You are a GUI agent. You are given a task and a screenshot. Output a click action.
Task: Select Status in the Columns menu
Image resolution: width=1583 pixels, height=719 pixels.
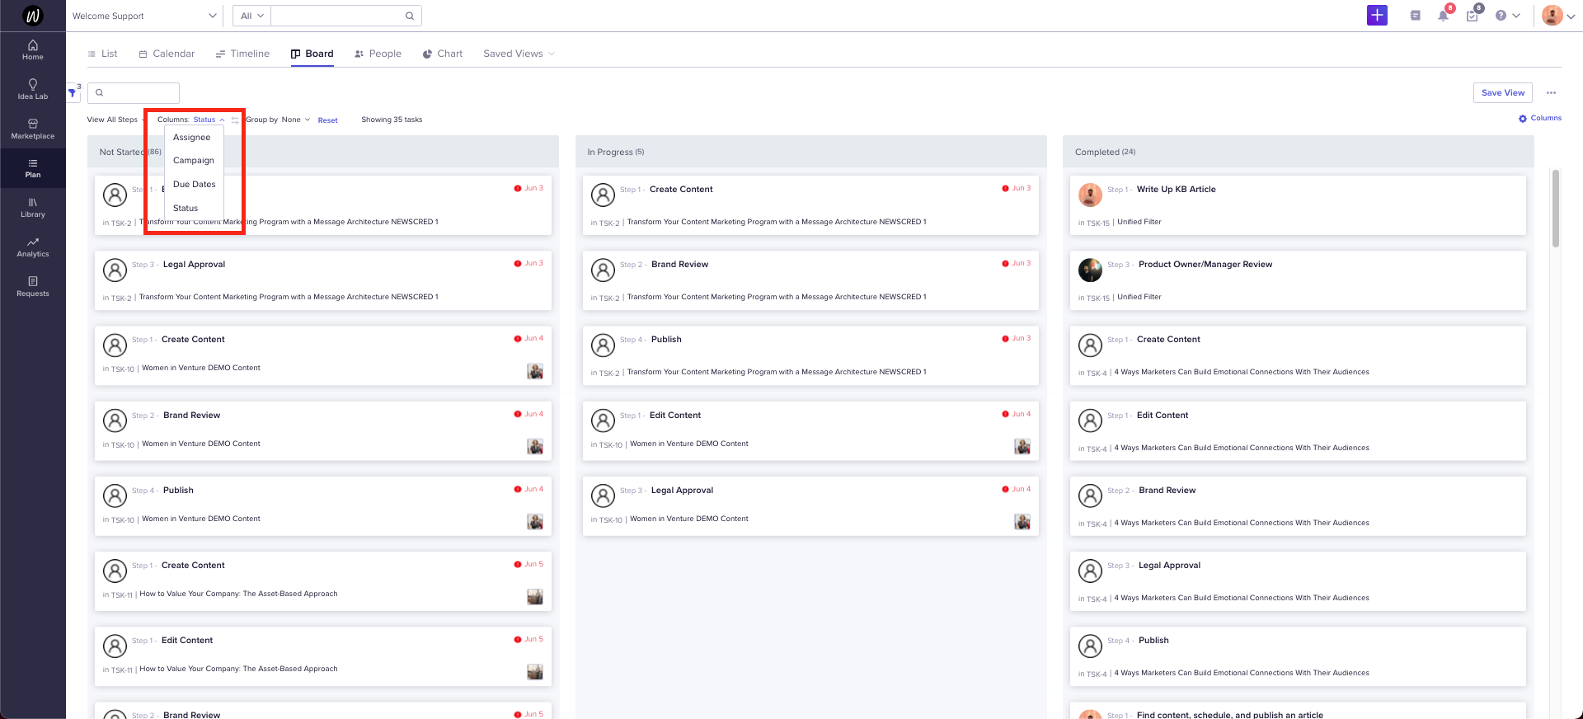point(186,209)
